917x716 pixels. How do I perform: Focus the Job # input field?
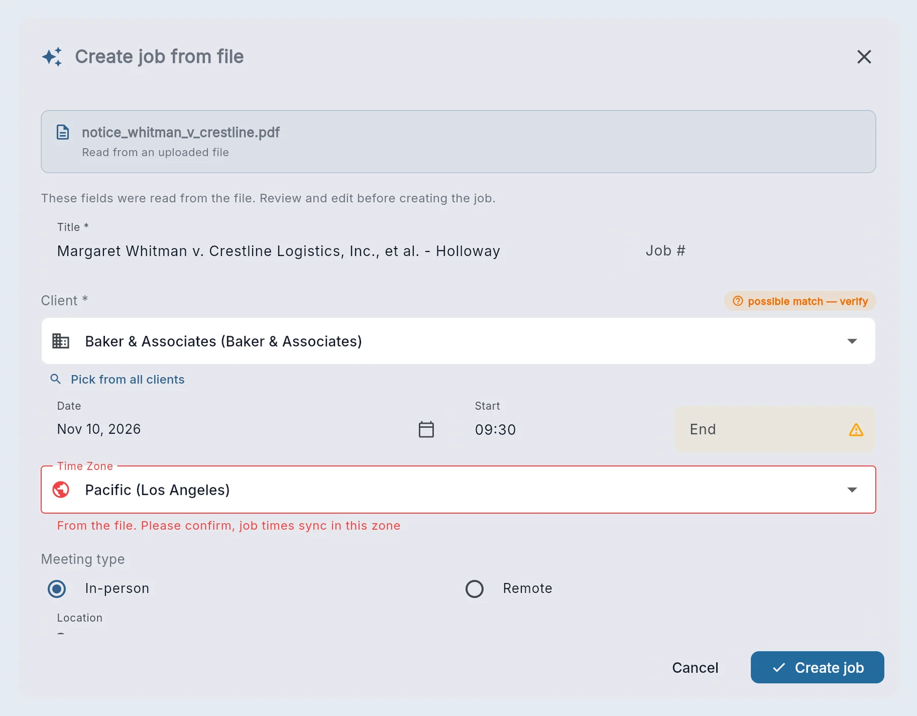[753, 251]
